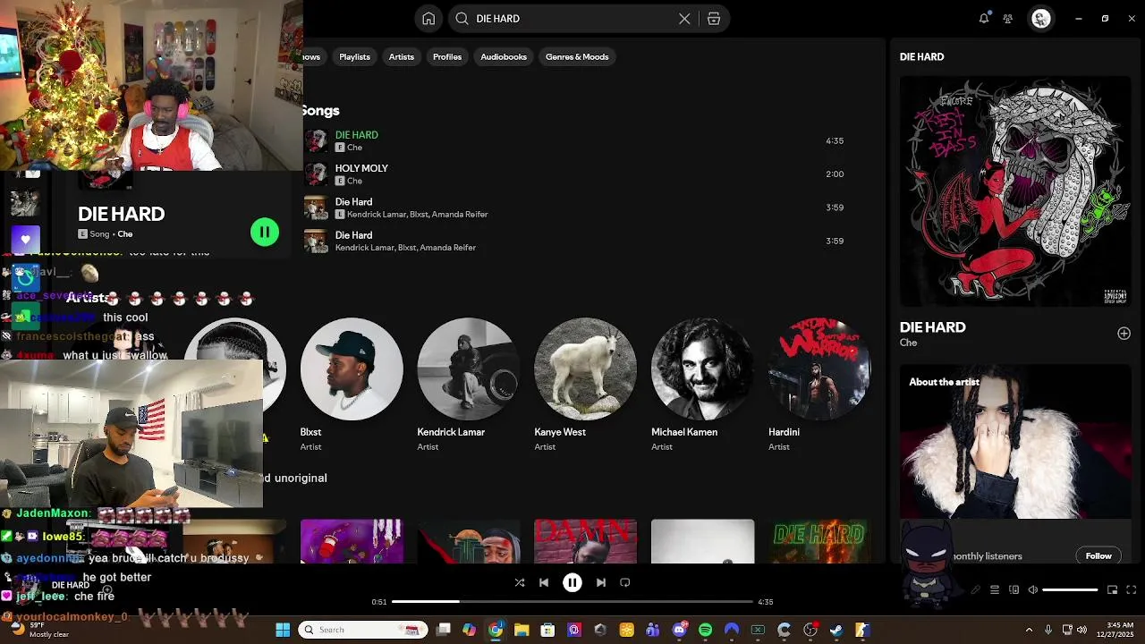
Task: Skip to the next track
Action: tap(601, 583)
